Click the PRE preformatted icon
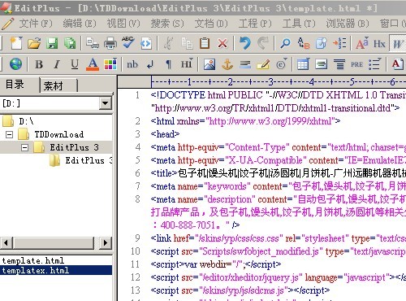The width and height of the screenshot is (406, 301). [x=356, y=64]
